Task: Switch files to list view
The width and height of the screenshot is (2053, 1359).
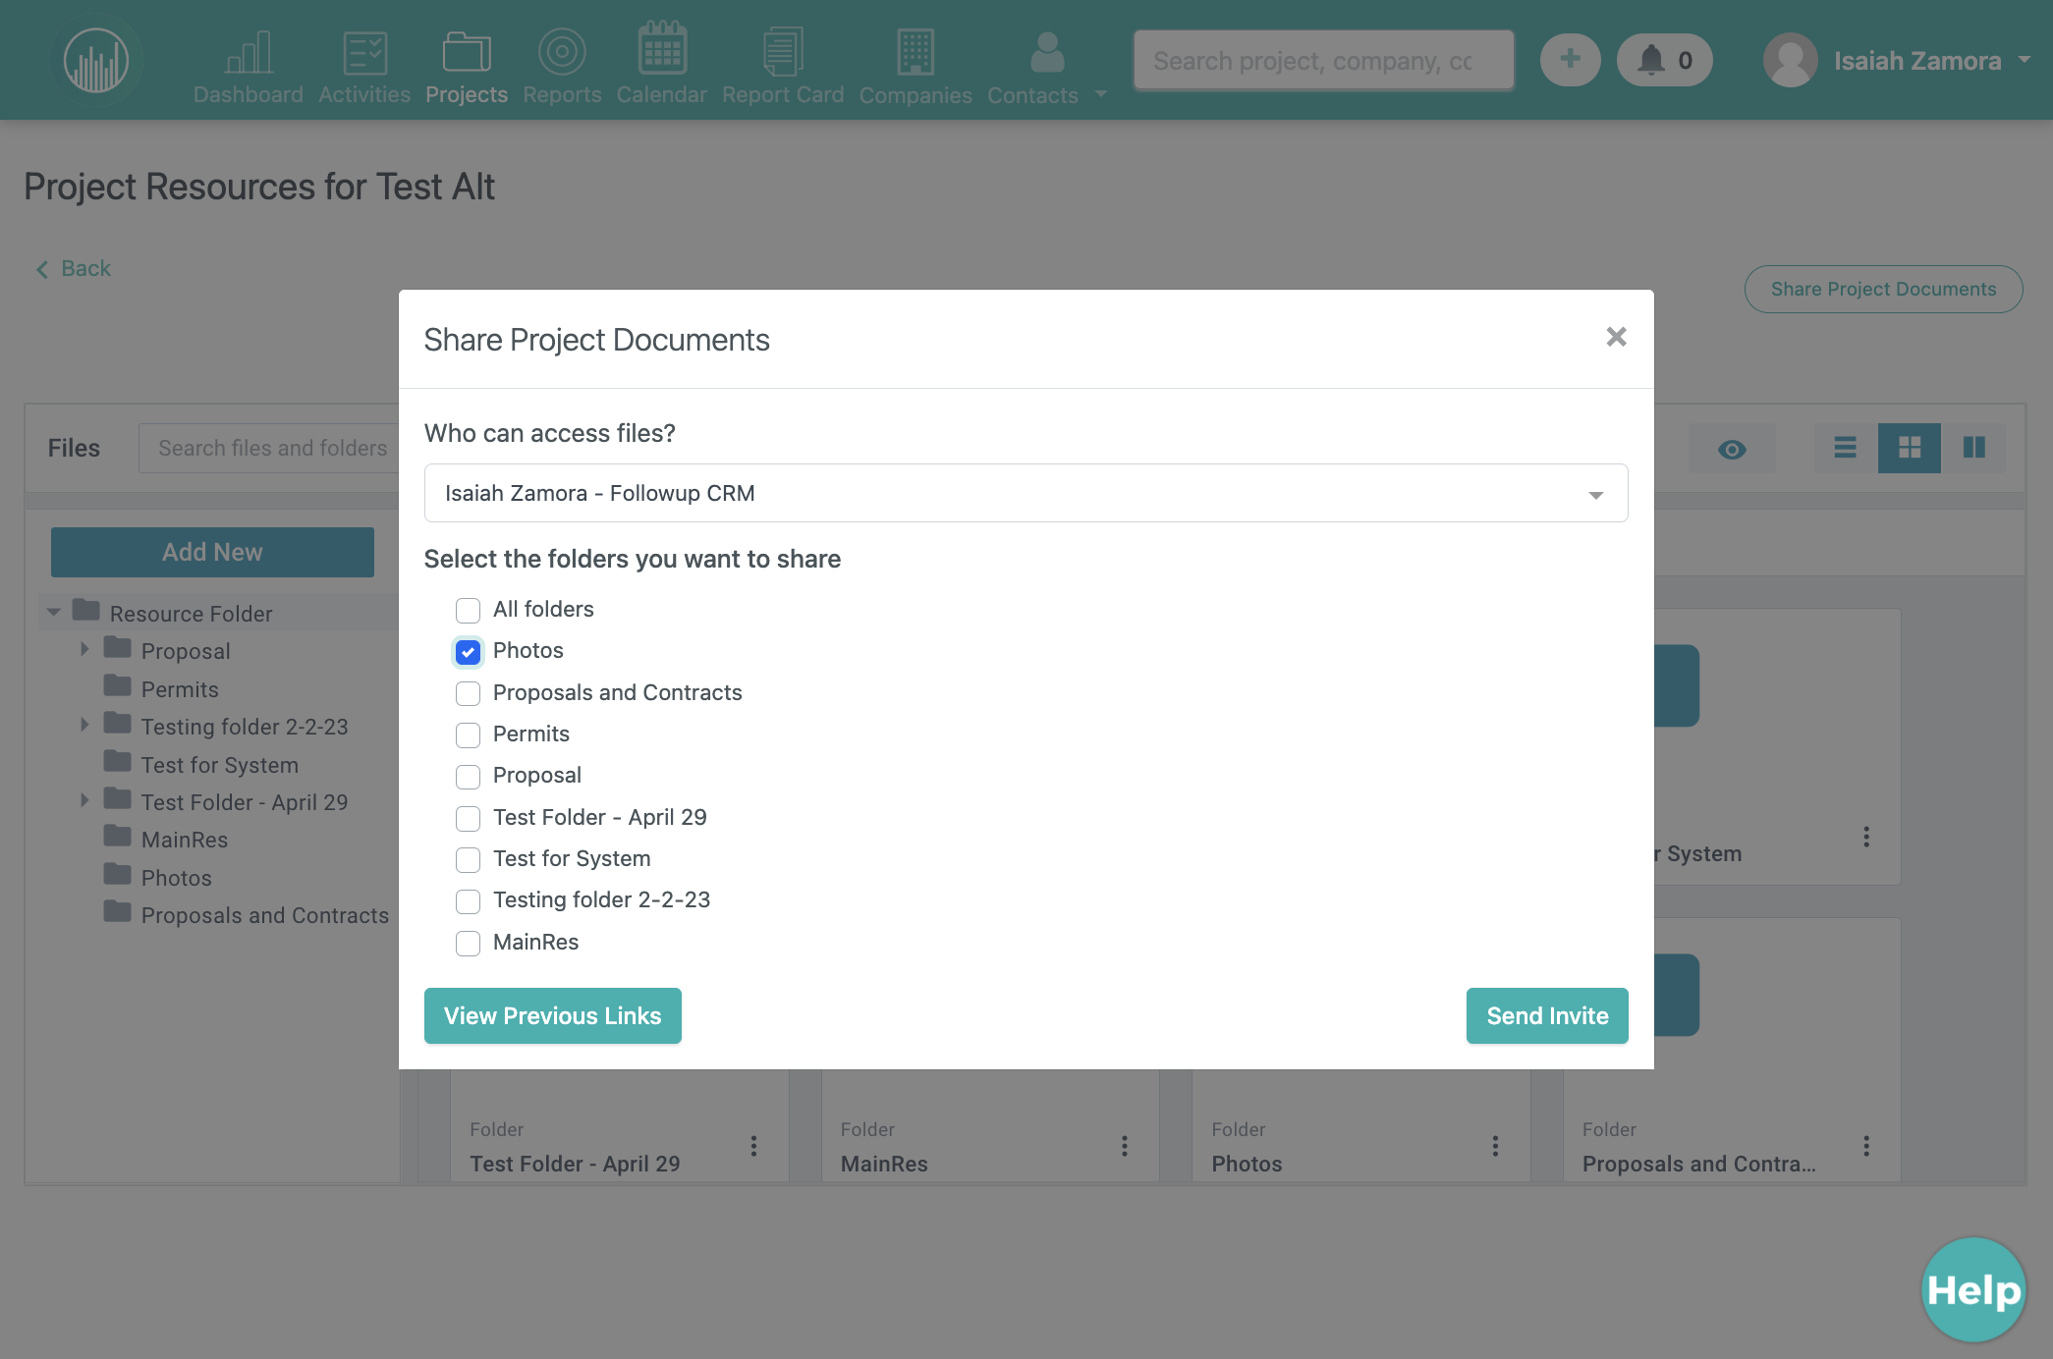Action: point(1845,448)
